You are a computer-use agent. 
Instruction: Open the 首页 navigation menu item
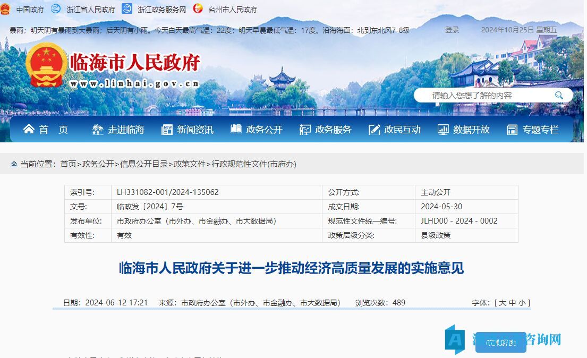54,130
